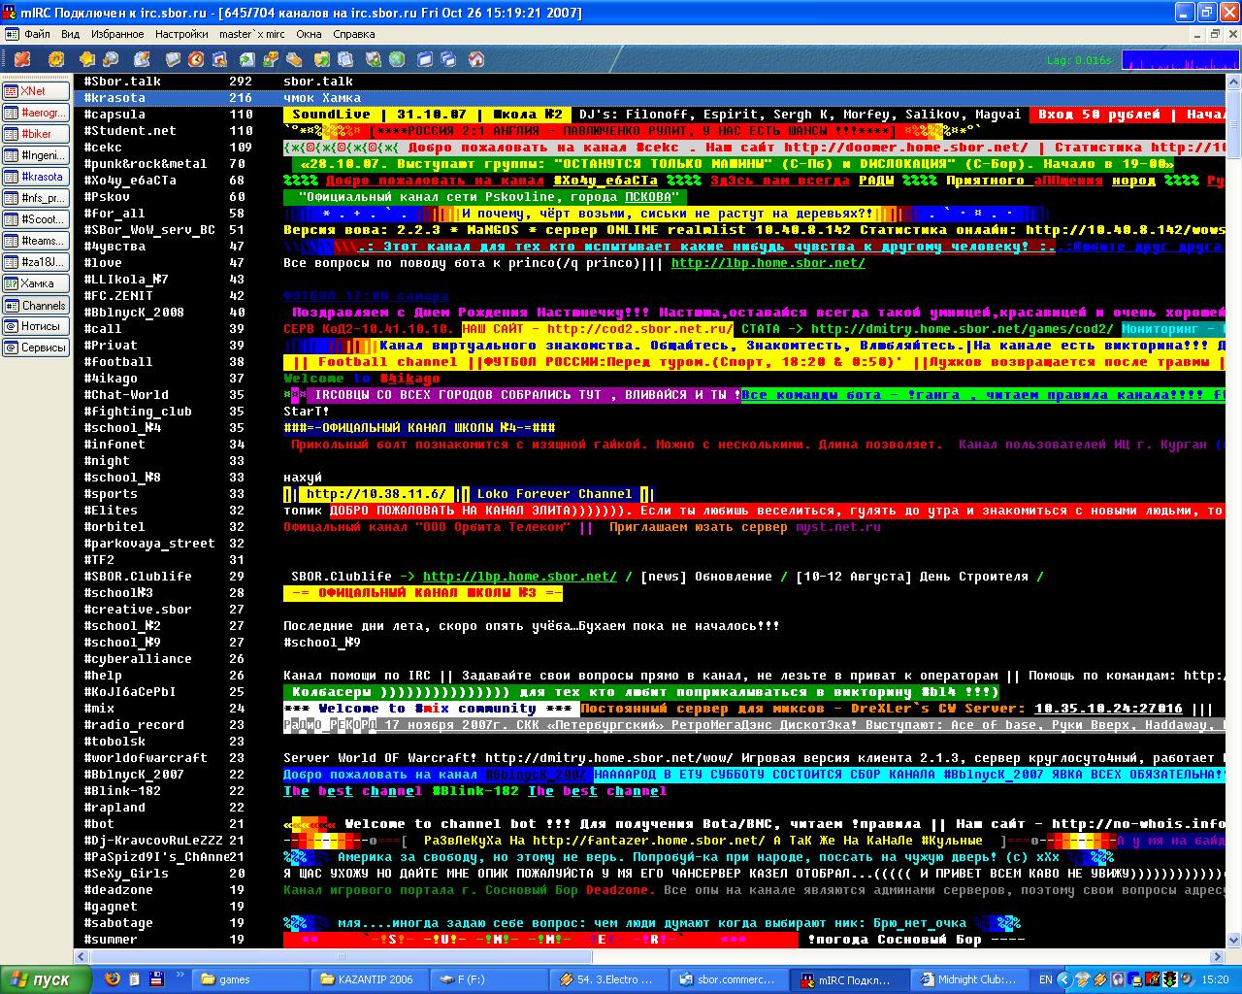
Task: Select the #capsula channel row
Action: pos(650,115)
